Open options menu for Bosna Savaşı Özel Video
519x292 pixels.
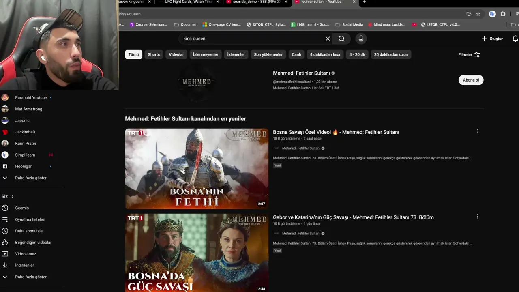tap(478, 131)
